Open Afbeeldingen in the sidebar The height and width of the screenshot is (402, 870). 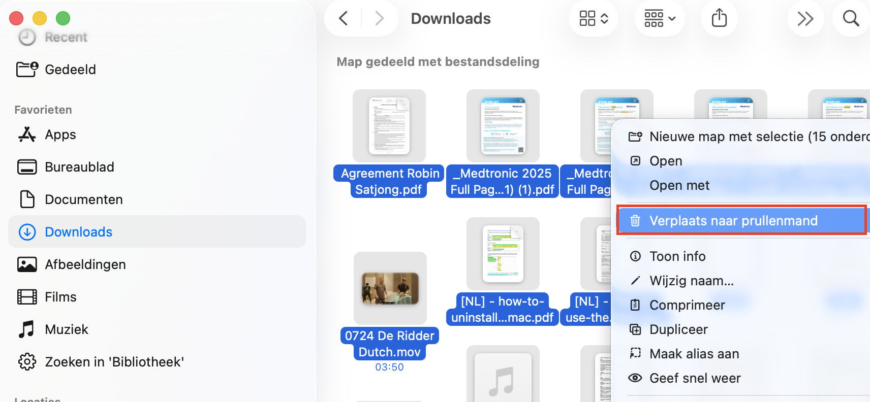(x=85, y=264)
